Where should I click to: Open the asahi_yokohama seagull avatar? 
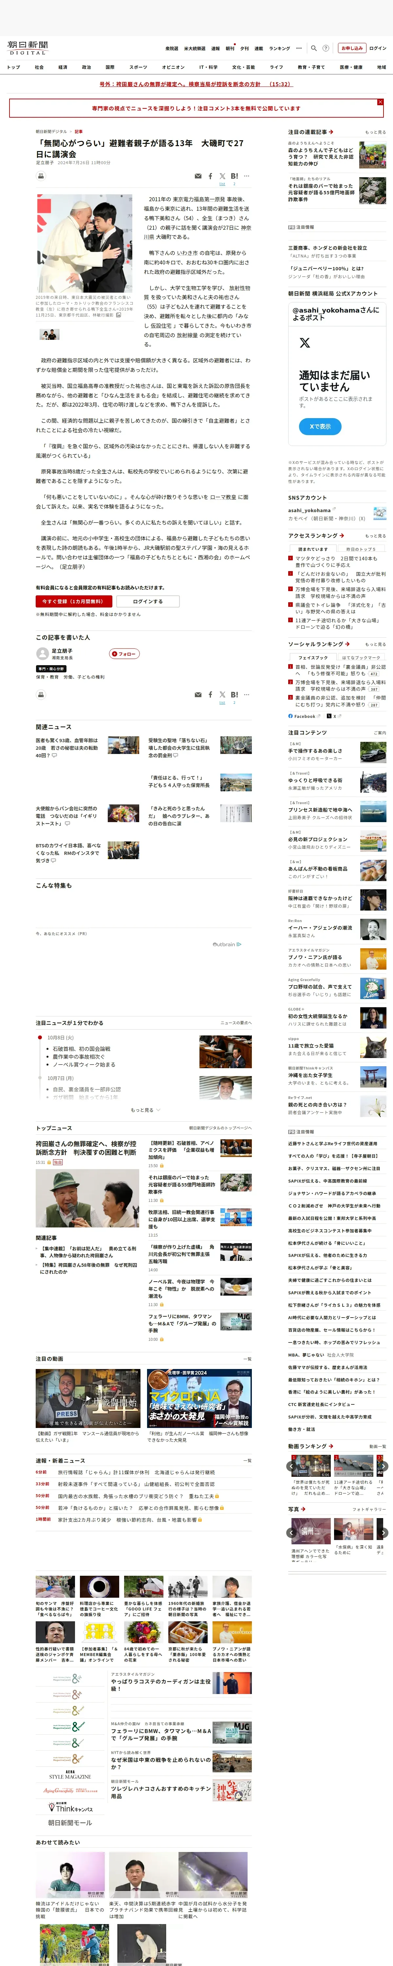click(379, 514)
